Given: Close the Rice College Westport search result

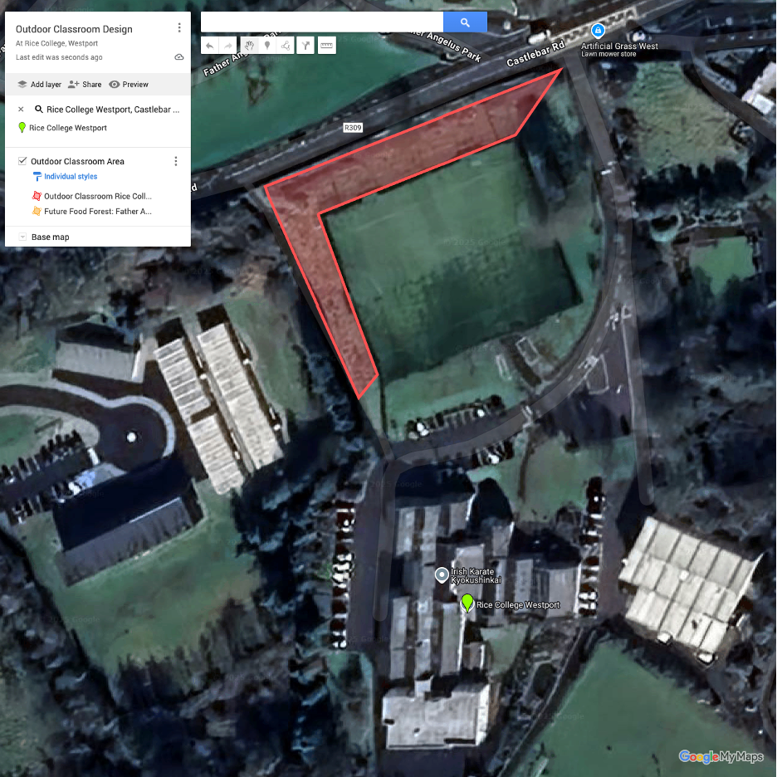Looking at the screenshot, I should [x=21, y=109].
